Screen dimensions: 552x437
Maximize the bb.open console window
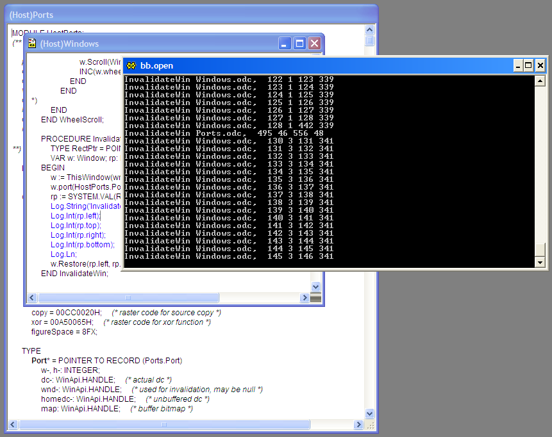point(529,65)
